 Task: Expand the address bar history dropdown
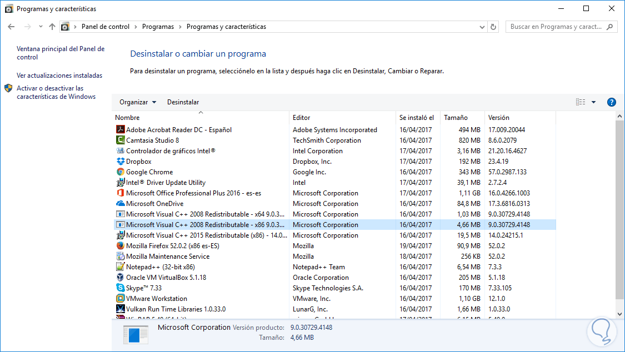[482, 27]
